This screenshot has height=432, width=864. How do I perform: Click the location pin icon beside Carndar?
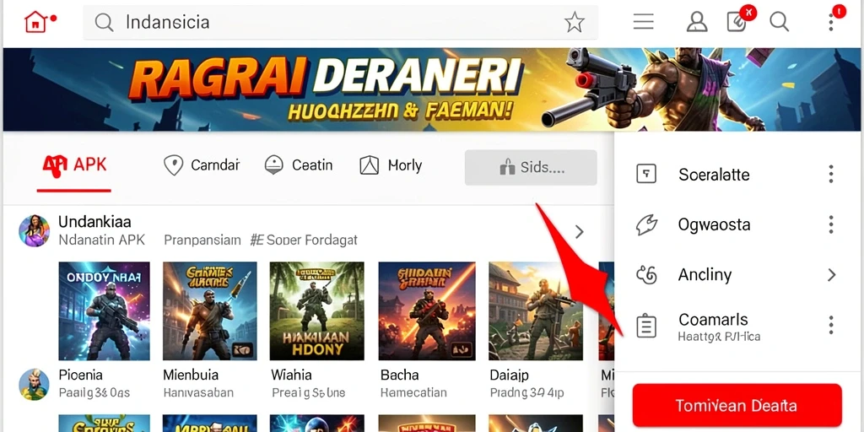pos(174,165)
